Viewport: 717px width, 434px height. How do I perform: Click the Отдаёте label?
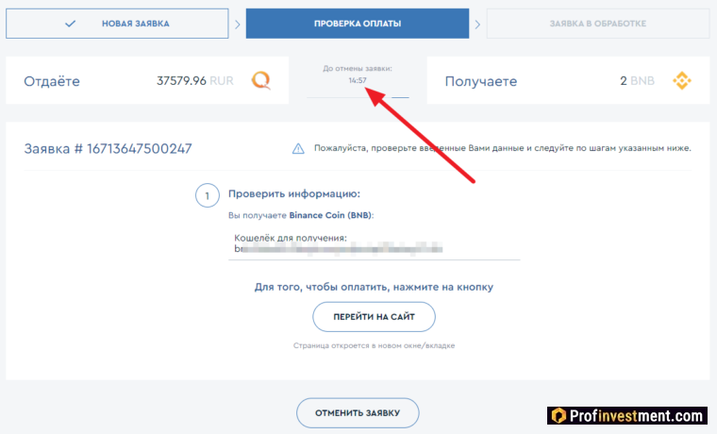tap(52, 81)
